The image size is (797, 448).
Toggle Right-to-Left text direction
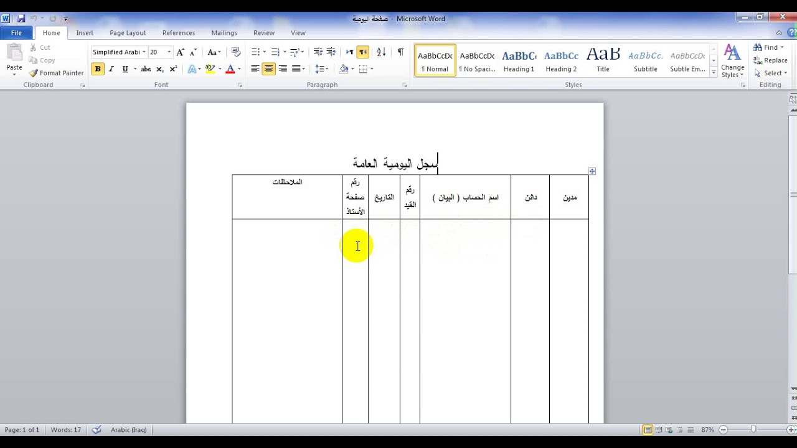(x=362, y=52)
